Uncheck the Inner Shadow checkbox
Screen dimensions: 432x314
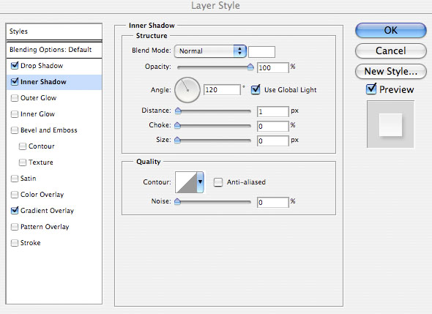pos(15,82)
